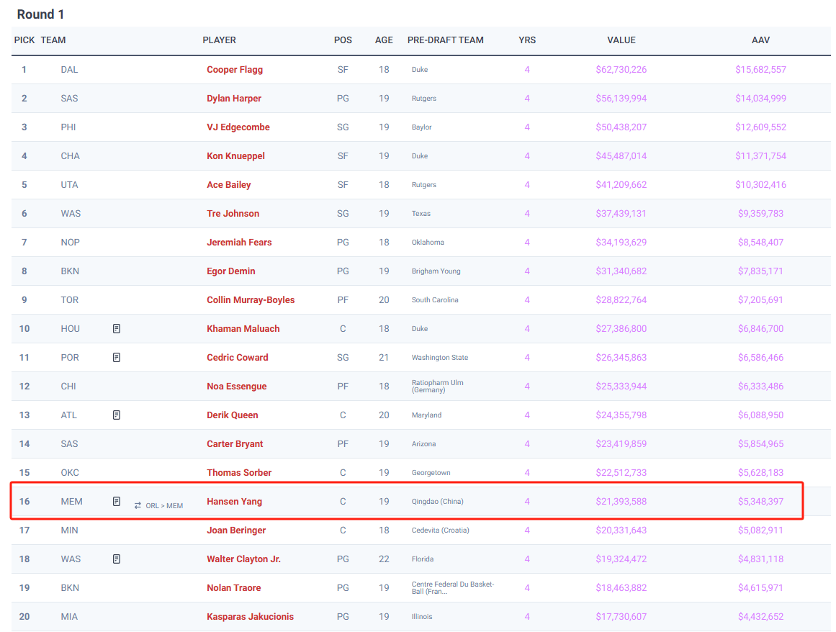Open Dylan Harper's player page

[234, 99]
